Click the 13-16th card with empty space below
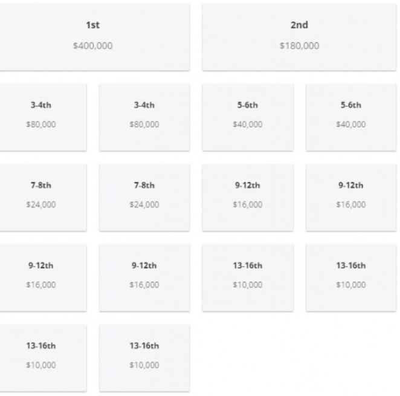Image resolution: width=400 pixels, height=396 pixels. [x=351, y=278]
